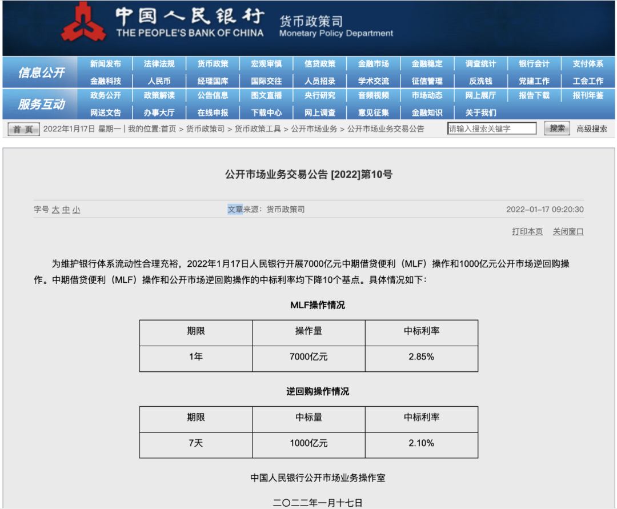Open 金融知识 link

(427, 113)
